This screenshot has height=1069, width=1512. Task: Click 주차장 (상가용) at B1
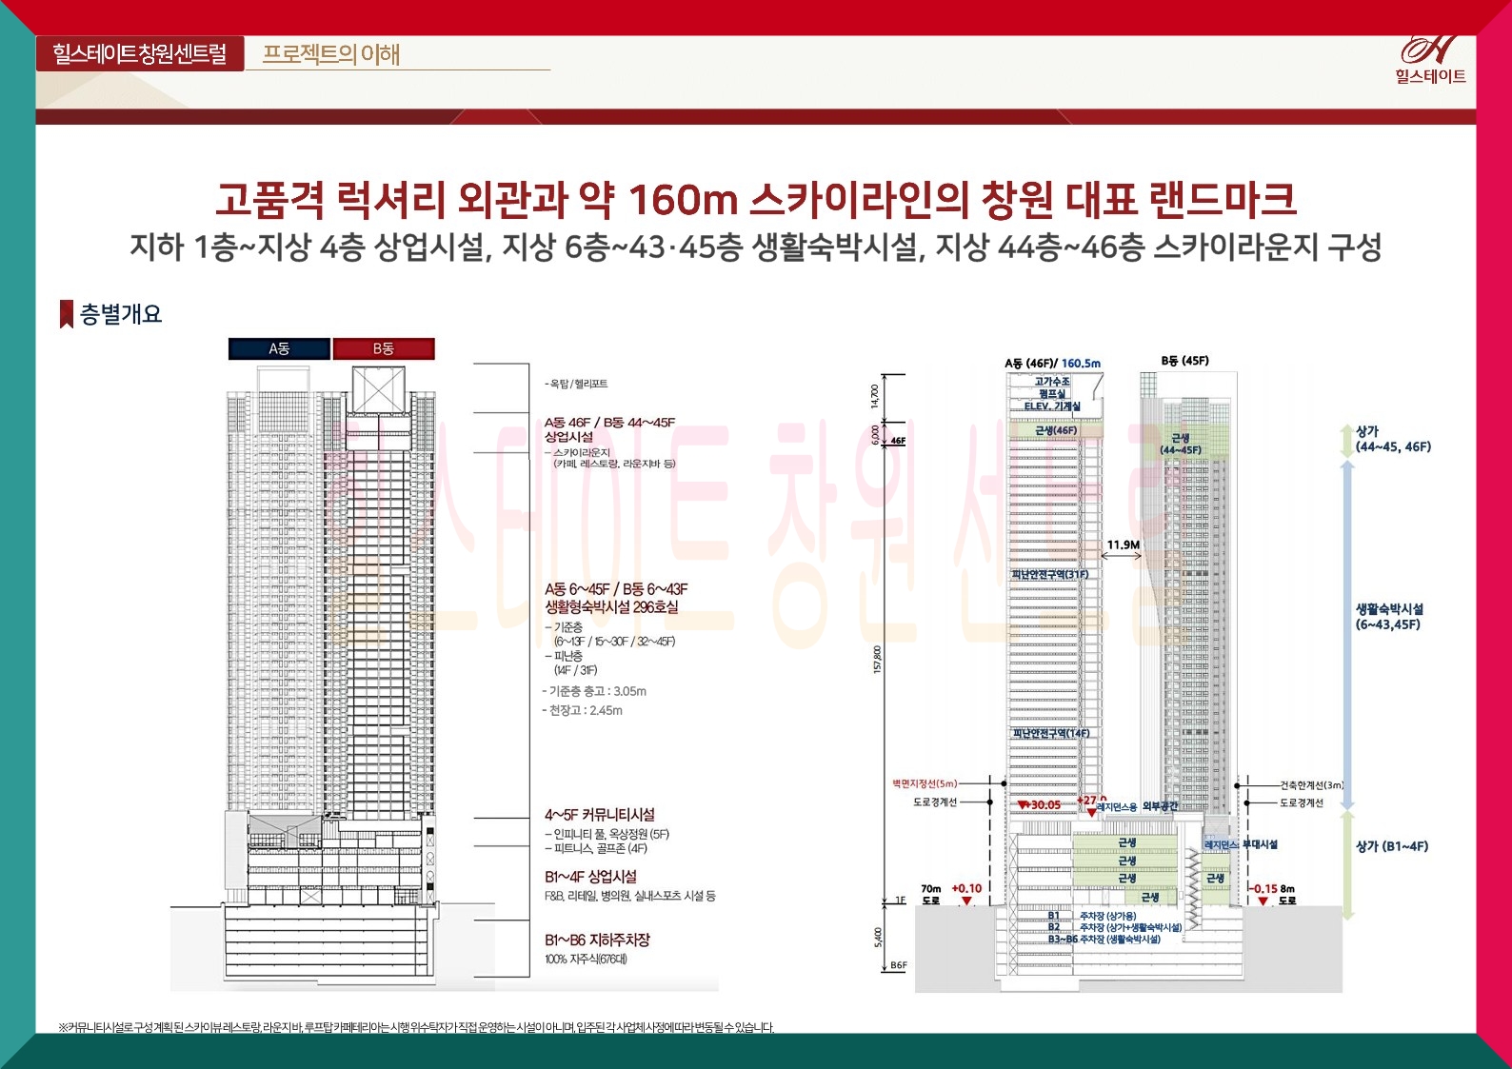(x=1107, y=916)
